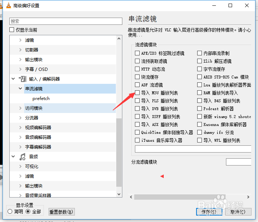This screenshot has width=258, height=222.
Task: Click the VLC cone icon in title bar
Action: [x=8, y=6]
